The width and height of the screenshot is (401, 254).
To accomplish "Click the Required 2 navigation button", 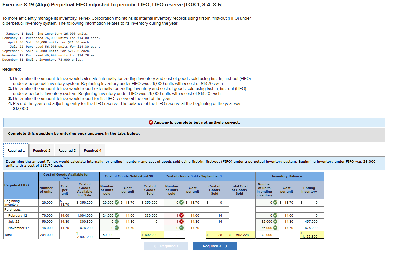I will point(215,246).
